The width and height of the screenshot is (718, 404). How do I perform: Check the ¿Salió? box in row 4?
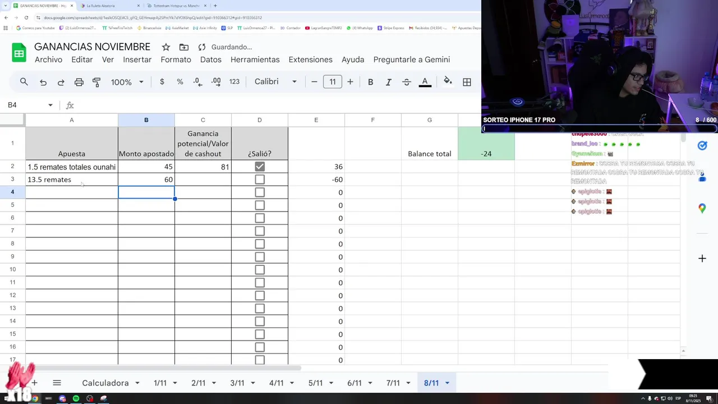[x=259, y=192]
